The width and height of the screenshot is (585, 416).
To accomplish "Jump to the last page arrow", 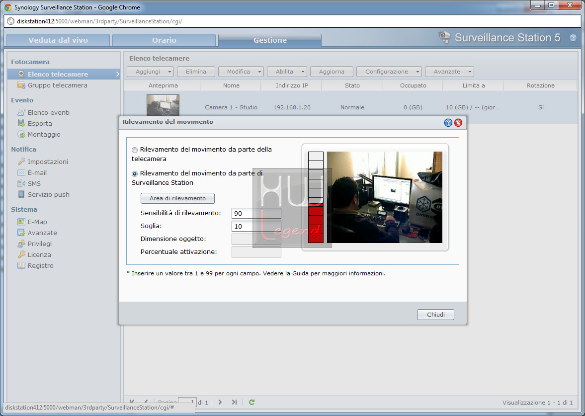I will pyautogui.click(x=234, y=402).
